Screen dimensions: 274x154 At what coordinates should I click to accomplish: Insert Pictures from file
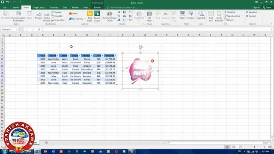(39, 15)
